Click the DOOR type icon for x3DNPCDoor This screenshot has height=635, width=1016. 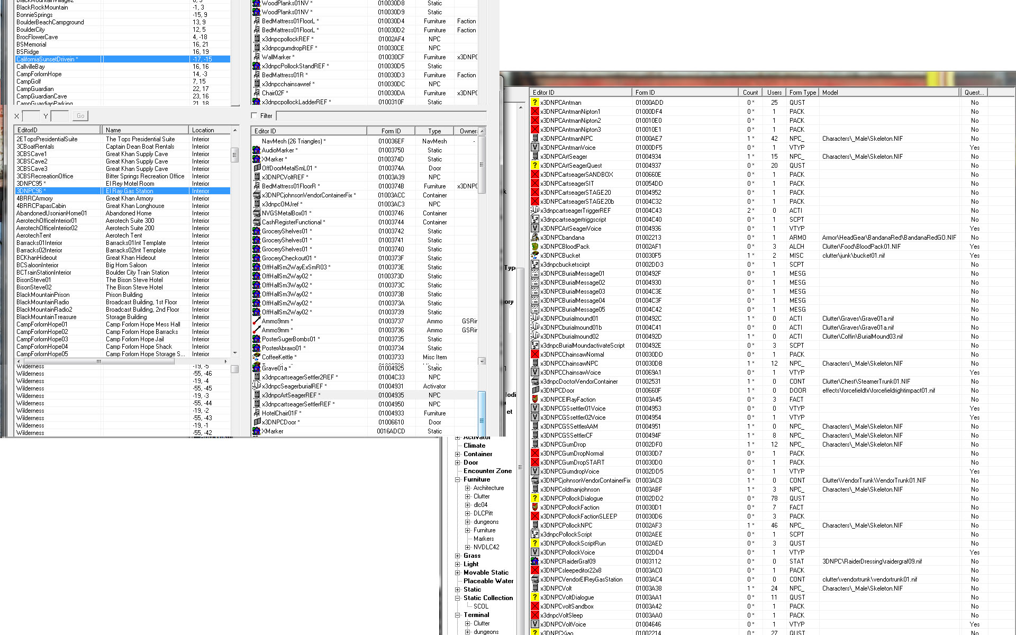[x=534, y=390]
